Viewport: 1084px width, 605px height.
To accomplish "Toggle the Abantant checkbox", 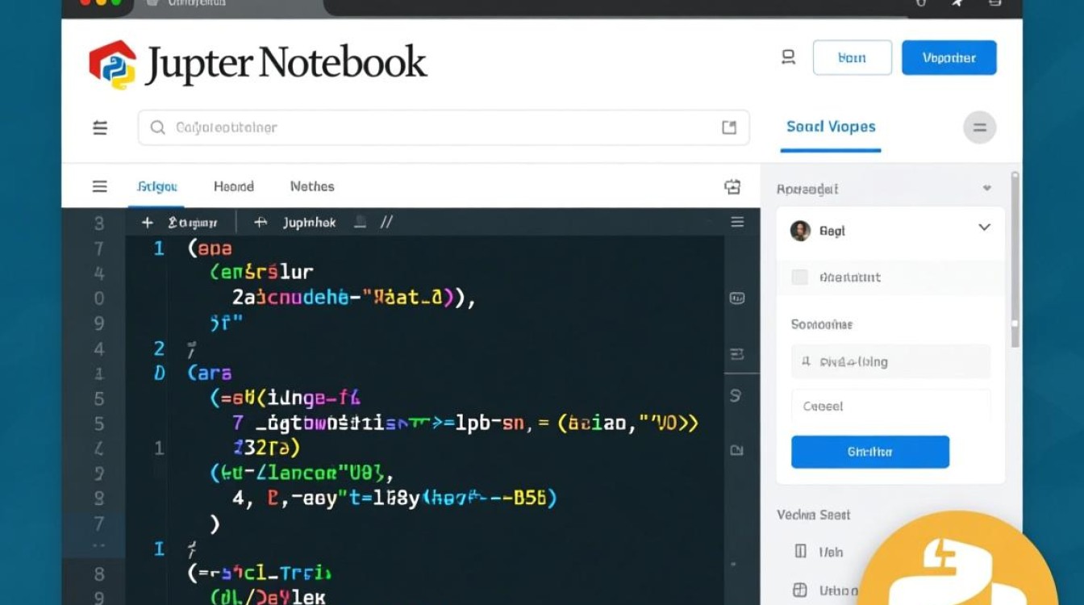I will pyautogui.click(x=799, y=277).
